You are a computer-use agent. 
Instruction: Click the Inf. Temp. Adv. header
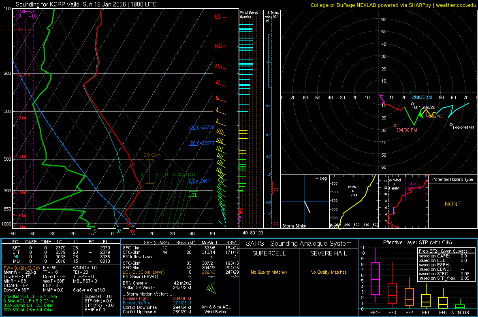point(271,17)
